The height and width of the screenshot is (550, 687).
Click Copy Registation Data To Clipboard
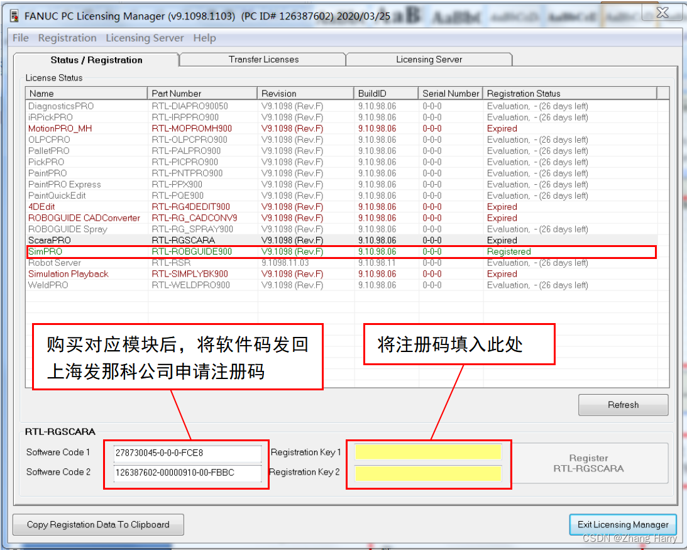tap(98, 525)
